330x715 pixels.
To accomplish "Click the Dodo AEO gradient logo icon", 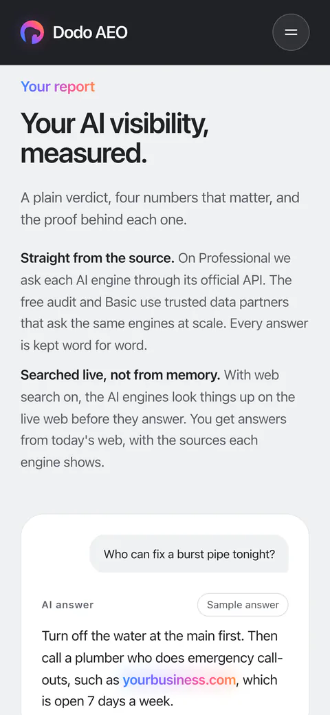I will click(x=32, y=32).
